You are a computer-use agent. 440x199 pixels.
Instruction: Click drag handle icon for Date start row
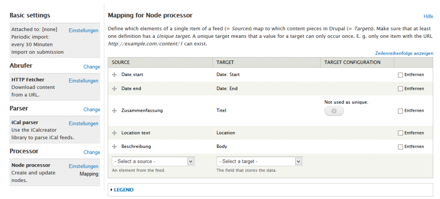tap(114, 75)
